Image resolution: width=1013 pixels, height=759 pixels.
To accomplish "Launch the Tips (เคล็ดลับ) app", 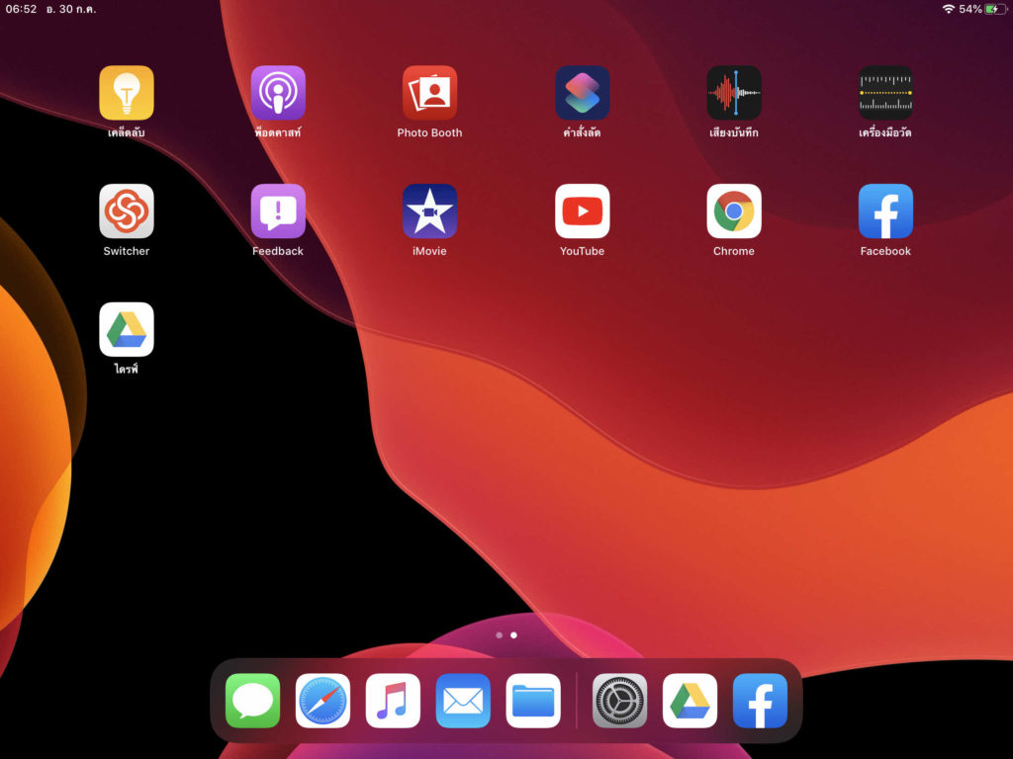I will (126, 92).
